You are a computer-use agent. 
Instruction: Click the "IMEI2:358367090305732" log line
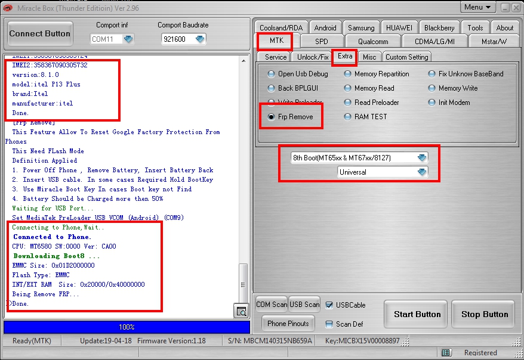click(50, 65)
